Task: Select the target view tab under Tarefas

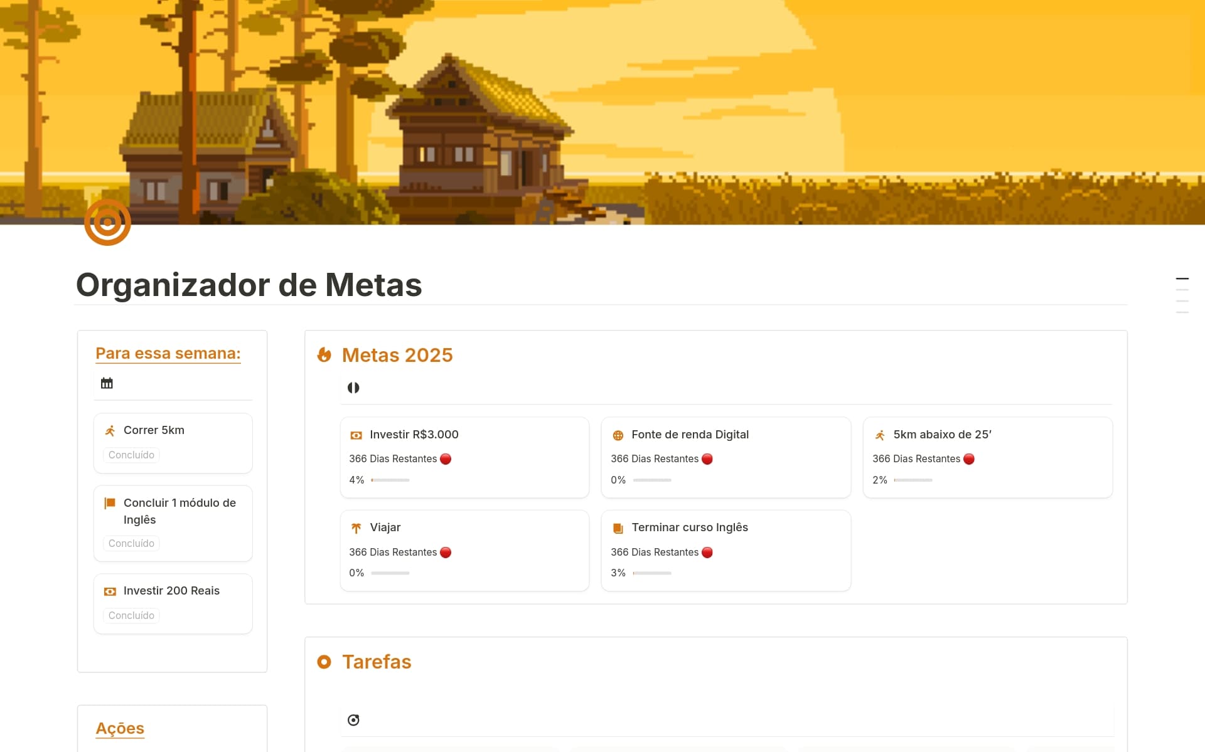Action: pos(353,720)
